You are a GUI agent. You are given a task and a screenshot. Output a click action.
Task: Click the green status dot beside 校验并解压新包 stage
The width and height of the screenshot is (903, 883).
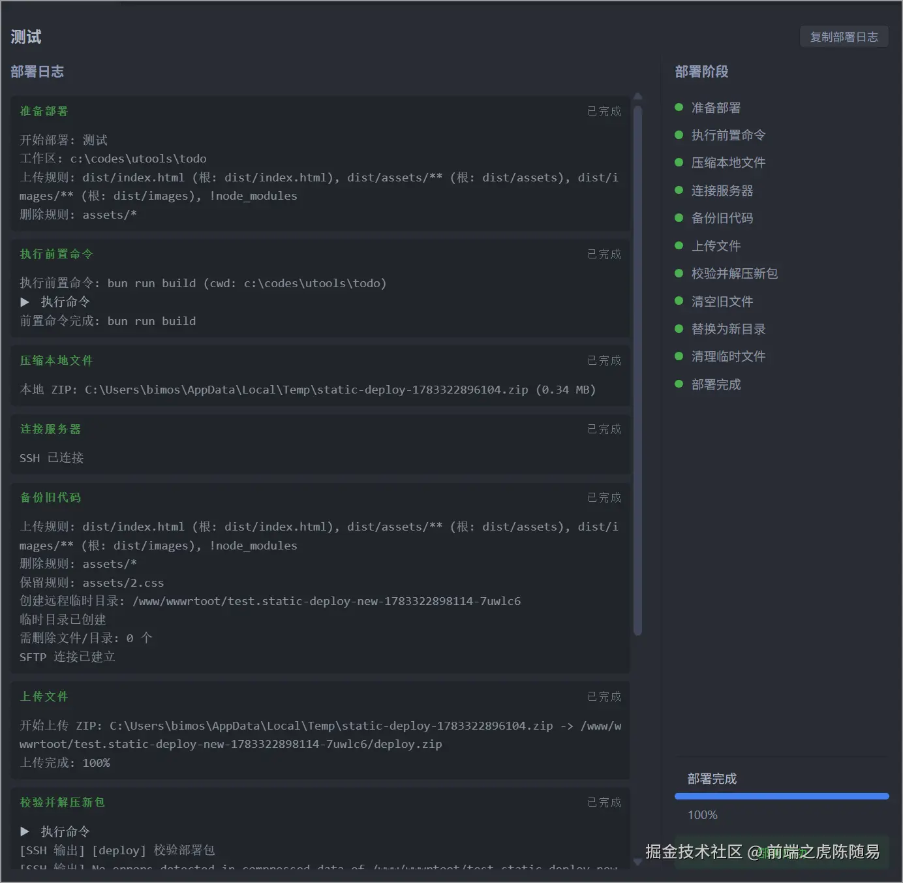tap(679, 273)
